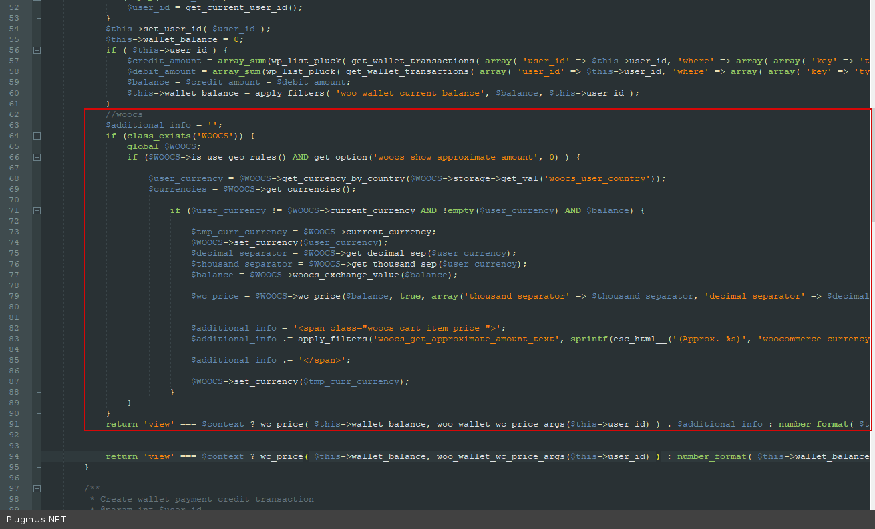
Task: Click $wc_price variable on line 79
Action: [215, 296]
